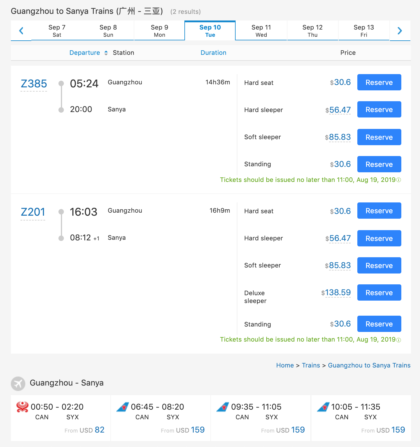Click the Departure sort arrows icon

pos(106,53)
